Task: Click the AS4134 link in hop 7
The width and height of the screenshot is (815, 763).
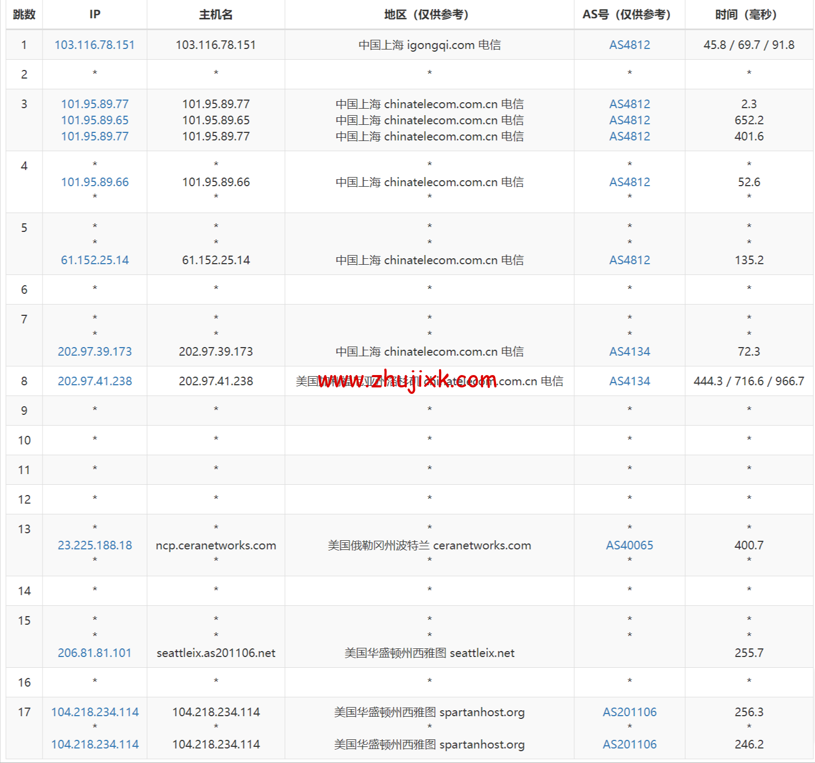Action: click(629, 351)
